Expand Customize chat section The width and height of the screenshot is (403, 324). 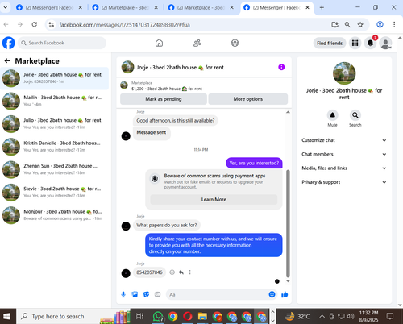344,140
